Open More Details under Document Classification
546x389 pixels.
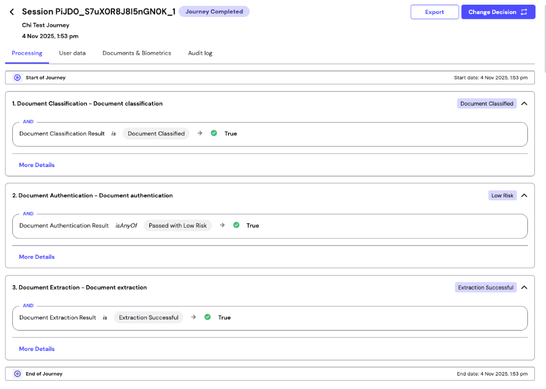click(x=37, y=165)
